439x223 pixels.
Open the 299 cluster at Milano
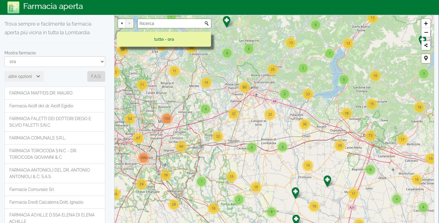[x=144, y=158]
